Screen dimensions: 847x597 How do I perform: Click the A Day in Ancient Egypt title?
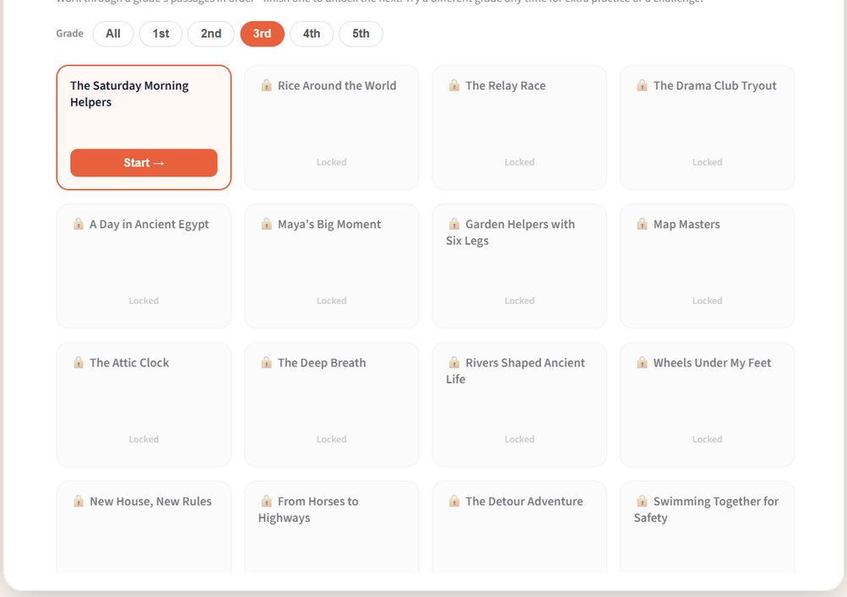(x=149, y=225)
